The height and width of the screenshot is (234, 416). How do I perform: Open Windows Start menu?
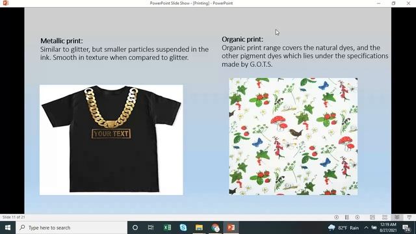click(8, 227)
